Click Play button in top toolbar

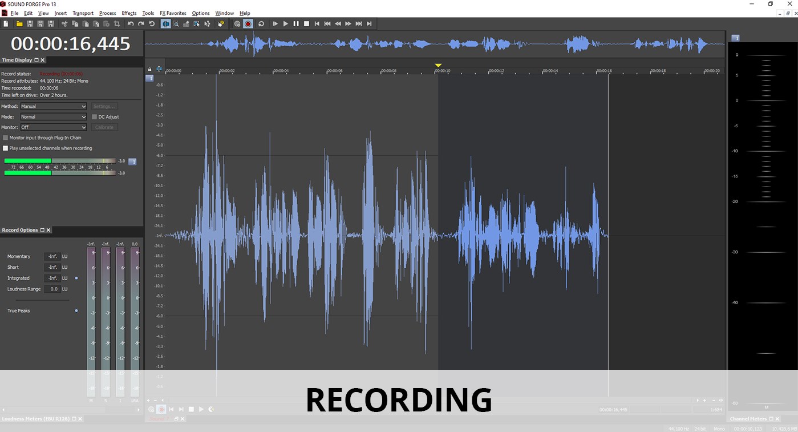[x=285, y=23]
